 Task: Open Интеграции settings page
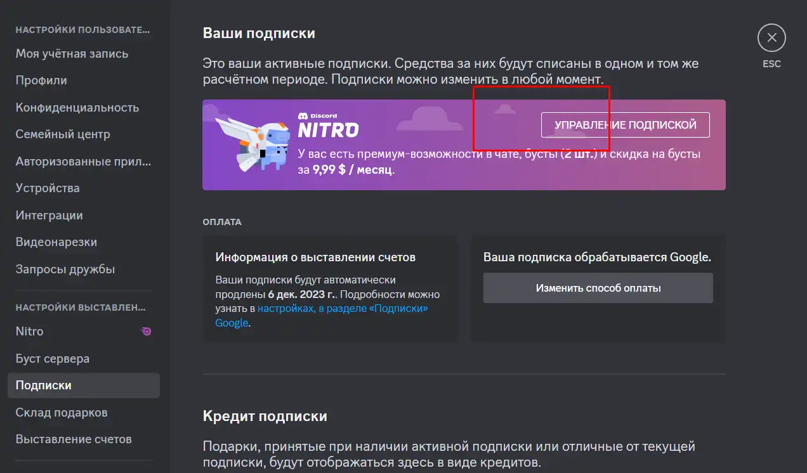[49, 216]
